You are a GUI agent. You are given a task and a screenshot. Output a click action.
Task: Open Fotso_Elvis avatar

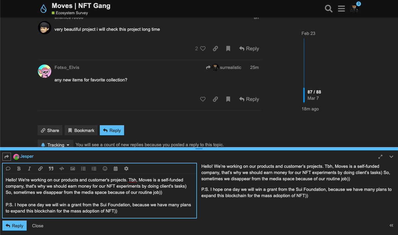(44, 71)
